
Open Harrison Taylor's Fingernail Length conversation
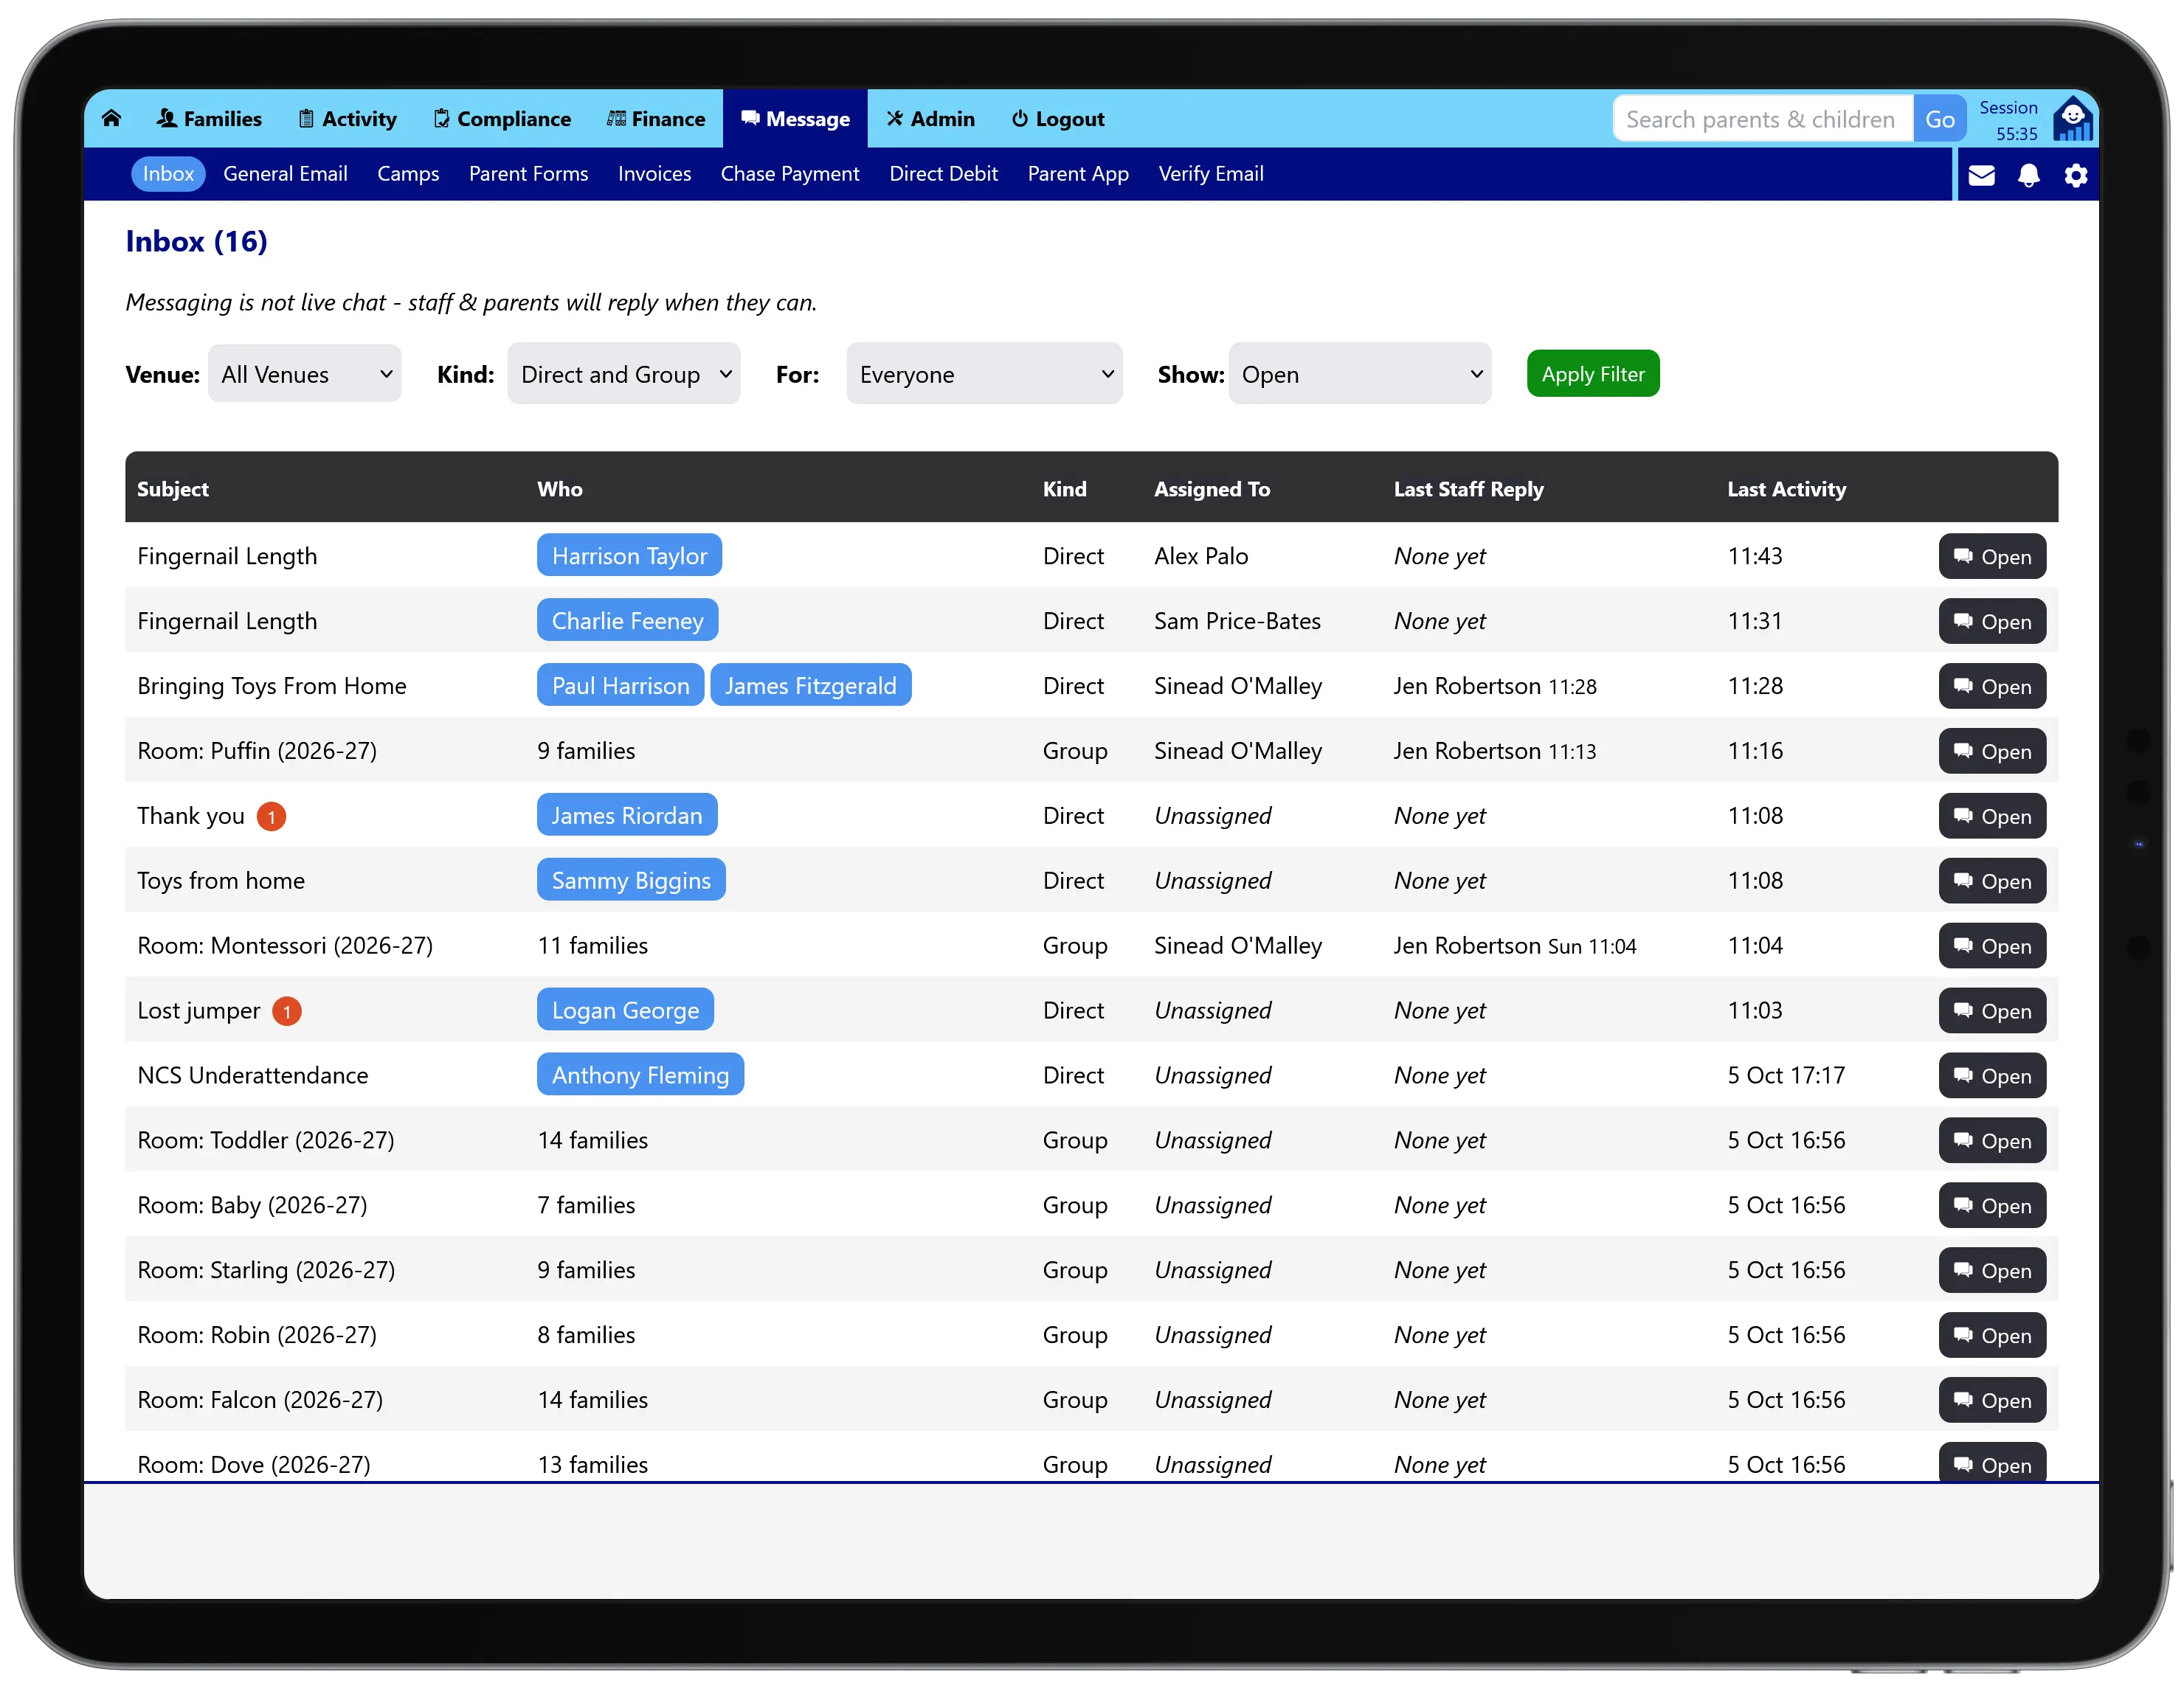(1992, 557)
